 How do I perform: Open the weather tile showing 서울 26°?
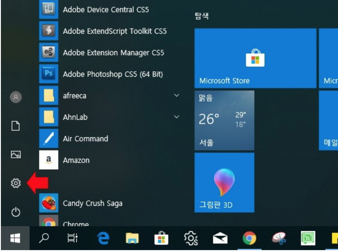[x=225, y=121]
